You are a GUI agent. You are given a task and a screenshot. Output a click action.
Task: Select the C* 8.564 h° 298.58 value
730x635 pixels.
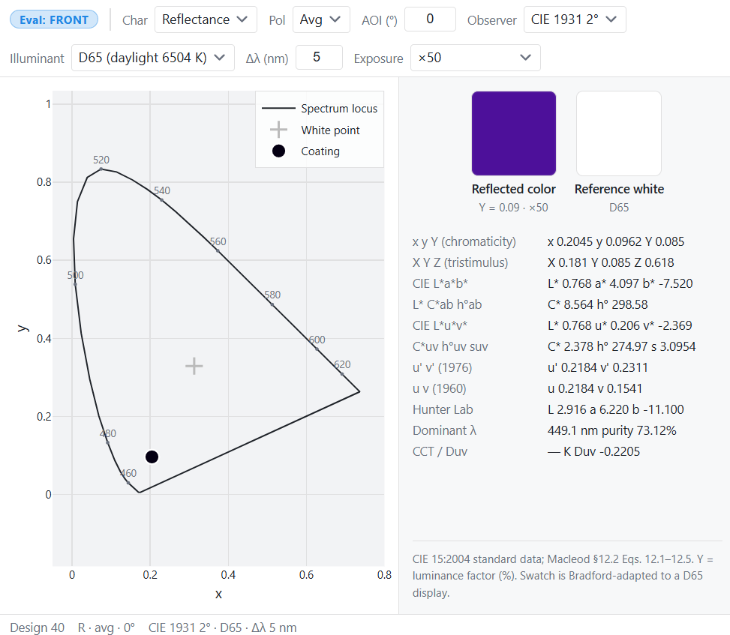(598, 304)
